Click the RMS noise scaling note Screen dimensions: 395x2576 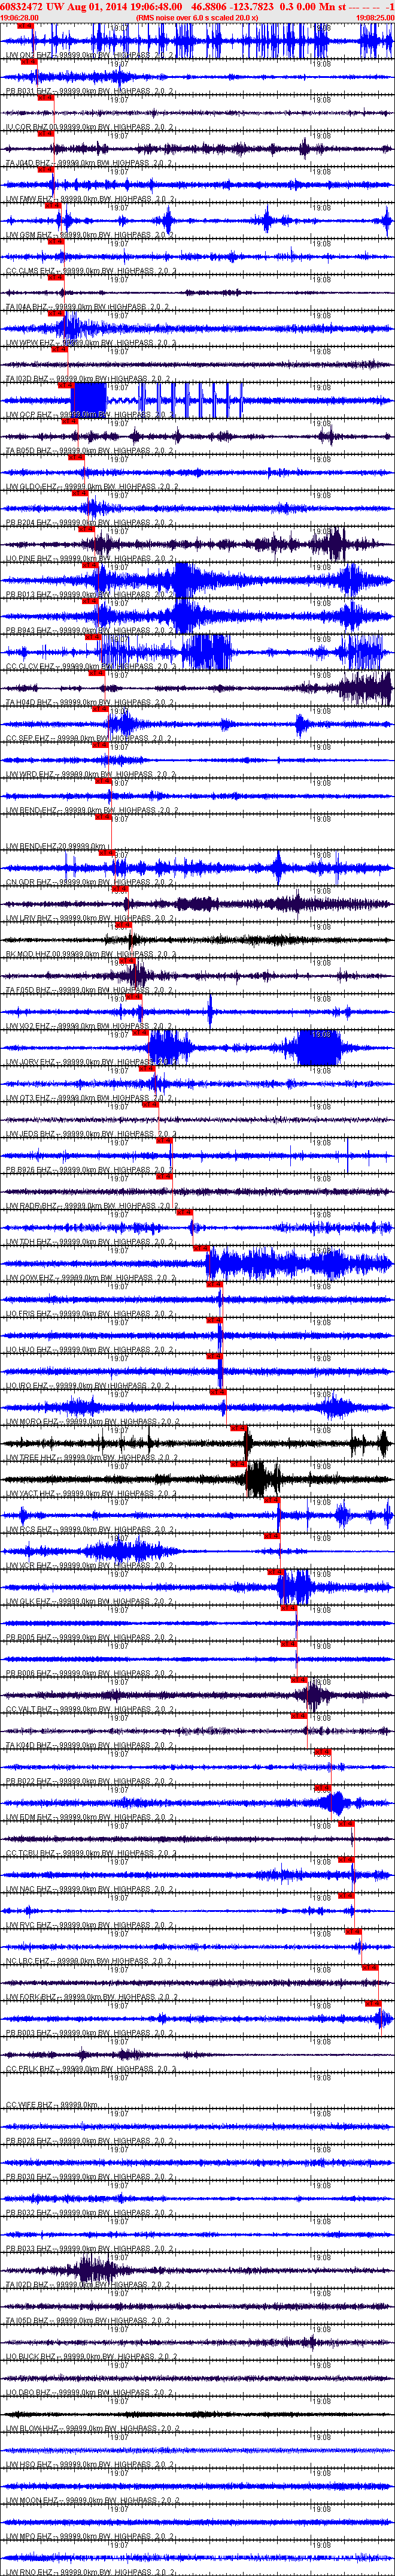[196, 18]
